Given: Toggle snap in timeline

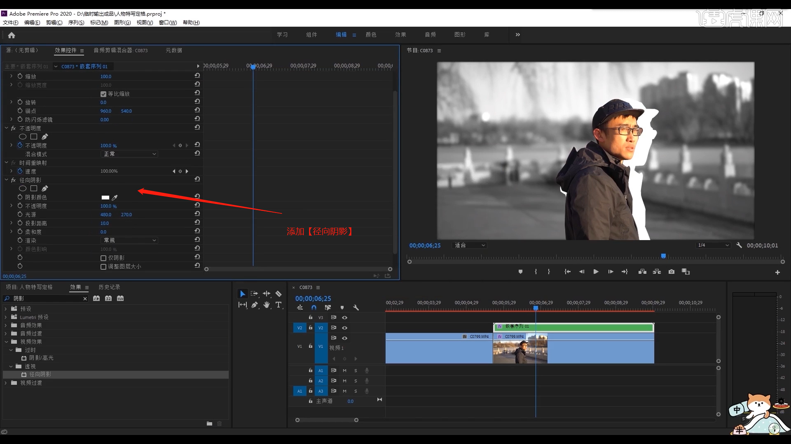Looking at the screenshot, I should click(x=314, y=308).
